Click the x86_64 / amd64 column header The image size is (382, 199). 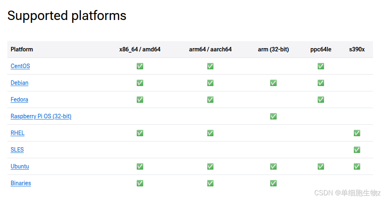pos(140,49)
